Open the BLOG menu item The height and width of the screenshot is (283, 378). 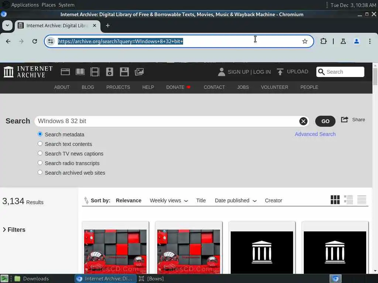(x=88, y=87)
